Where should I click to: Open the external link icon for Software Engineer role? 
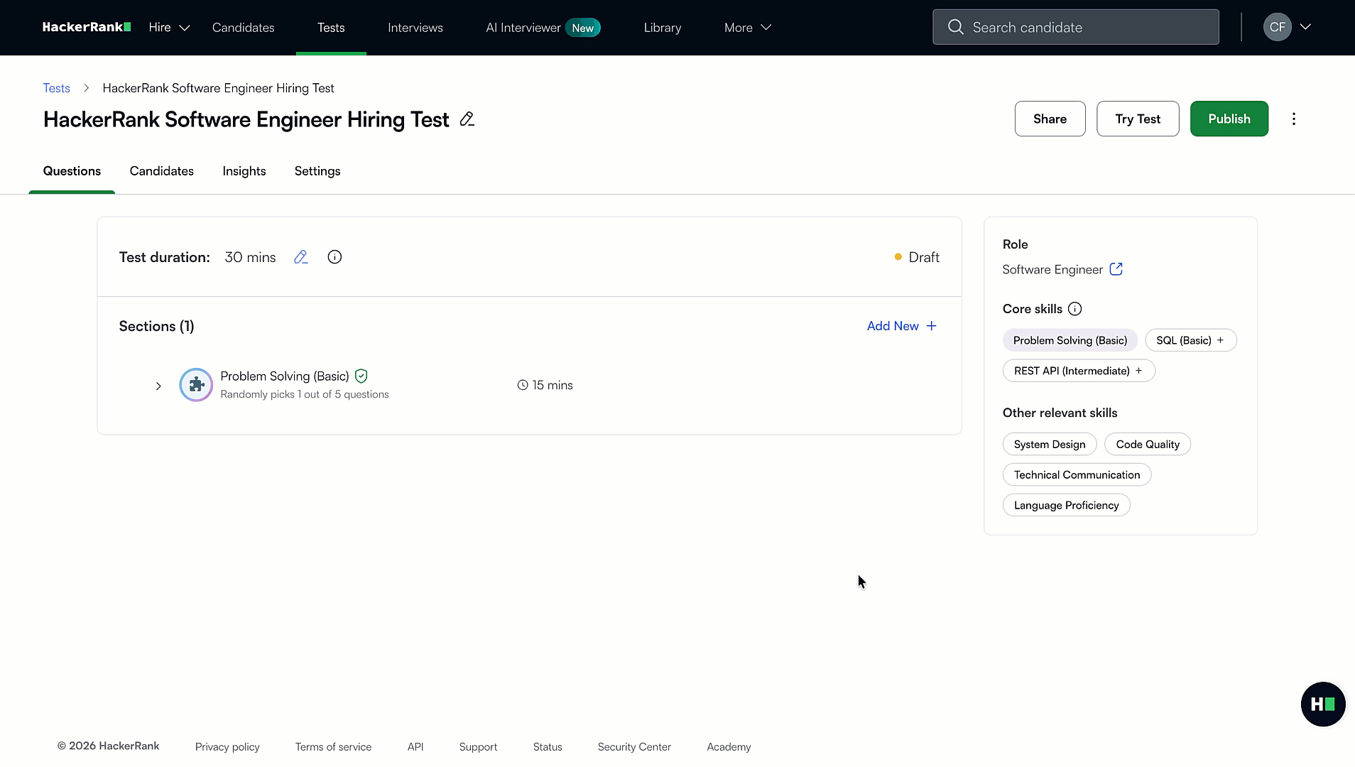coord(1115,269)
